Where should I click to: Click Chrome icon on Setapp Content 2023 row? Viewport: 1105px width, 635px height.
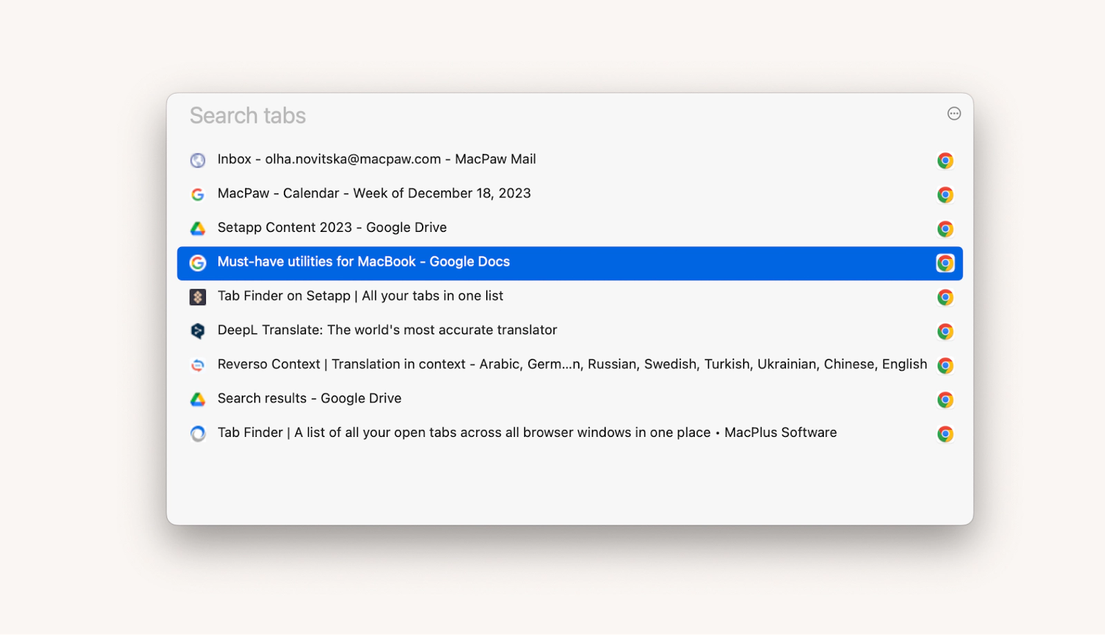[945, 228]
